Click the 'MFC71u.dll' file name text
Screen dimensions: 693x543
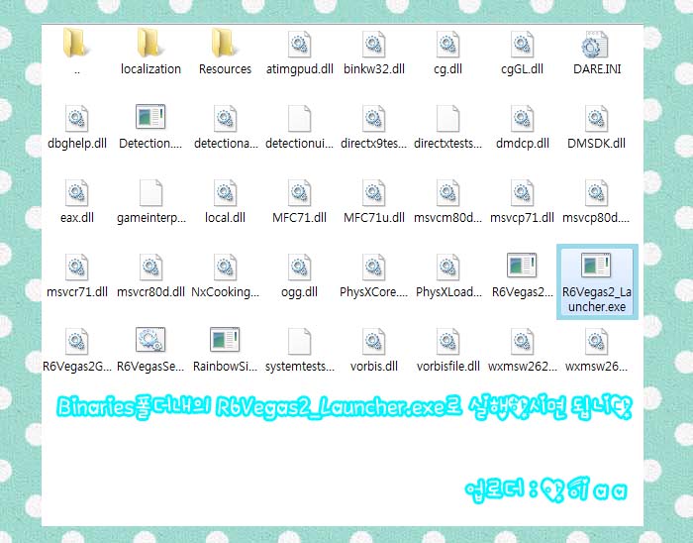tap(374, 218)
